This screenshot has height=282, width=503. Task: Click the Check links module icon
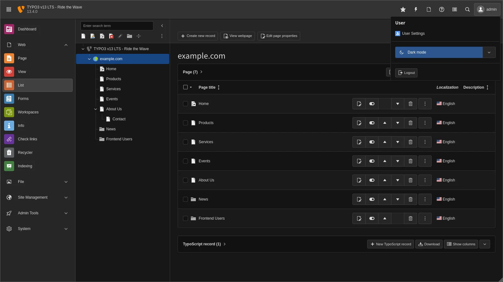(9, 139)
